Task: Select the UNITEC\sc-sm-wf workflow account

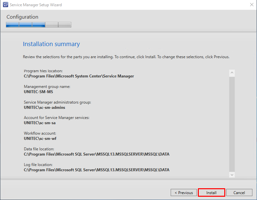Action: tap(40, 139)
